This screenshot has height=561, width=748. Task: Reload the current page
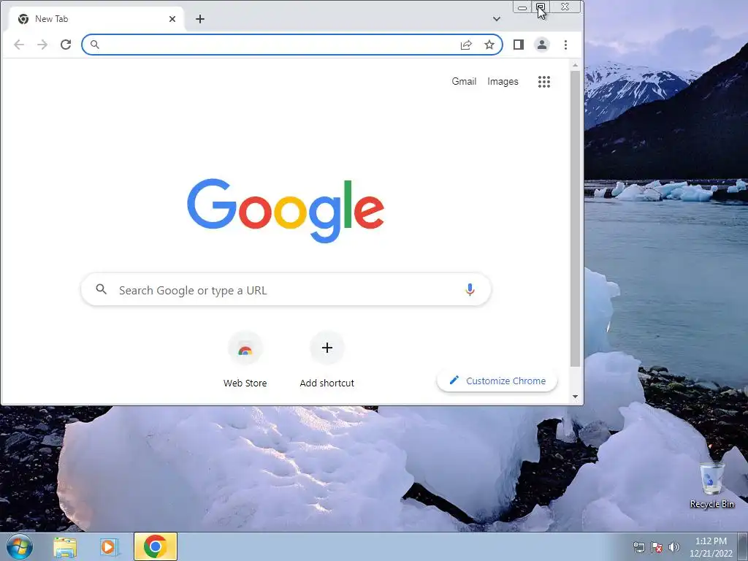tap(66, 45)
